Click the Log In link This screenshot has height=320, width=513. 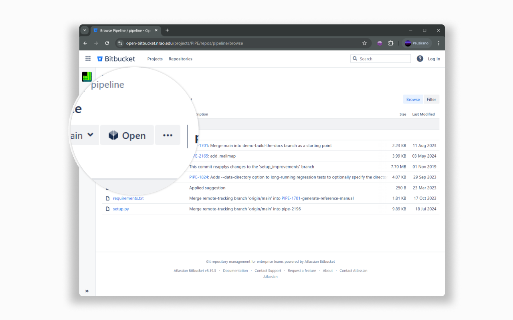(x=434, y=58)
